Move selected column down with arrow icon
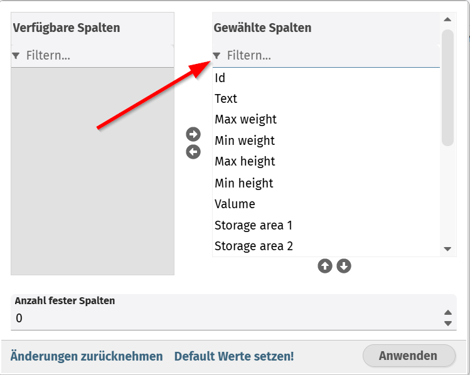Image resolution: width=470 pixels, height=375 pixels. [344, 266]
